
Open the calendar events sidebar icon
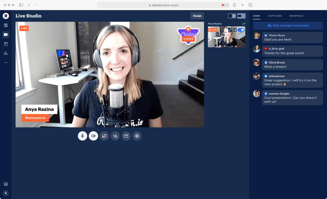[6, 44]
